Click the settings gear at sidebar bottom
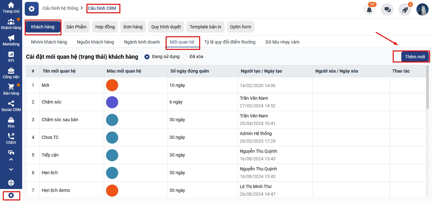This screenshot has width=432, height=201. click(11, 195)
